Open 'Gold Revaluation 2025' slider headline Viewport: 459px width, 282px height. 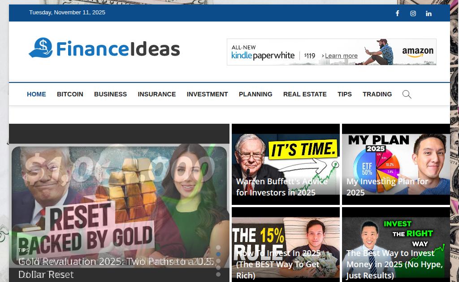tap(116, 268)
